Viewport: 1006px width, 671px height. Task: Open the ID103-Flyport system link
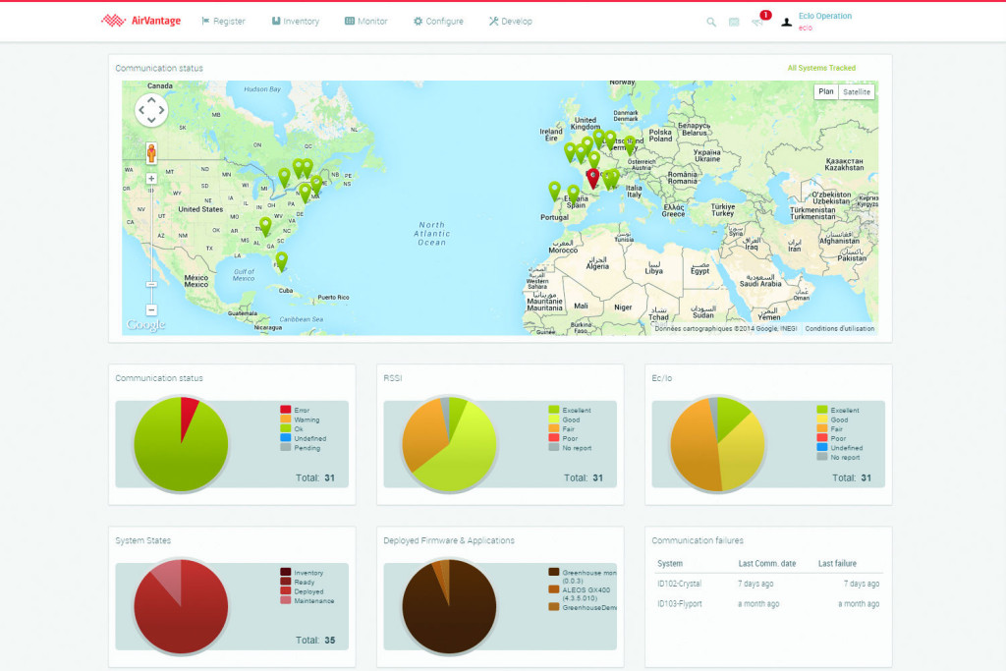click(680, 603)
